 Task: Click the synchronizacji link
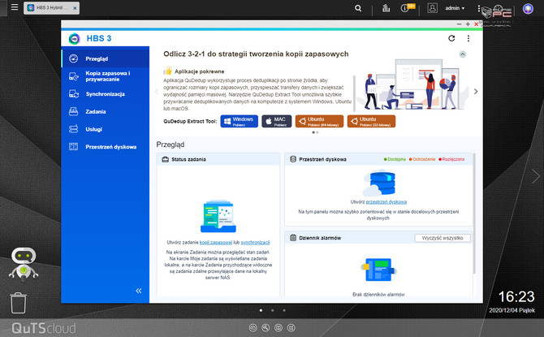255,242
